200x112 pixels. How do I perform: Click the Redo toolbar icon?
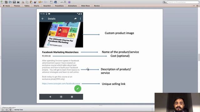click(x=45, y=2)
